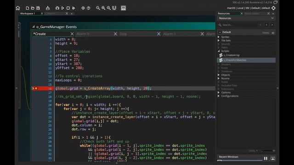Expand the Tile Sets folder
This screenshot has width=294, height=165.
pyautogui.click(x=219, y=40)
